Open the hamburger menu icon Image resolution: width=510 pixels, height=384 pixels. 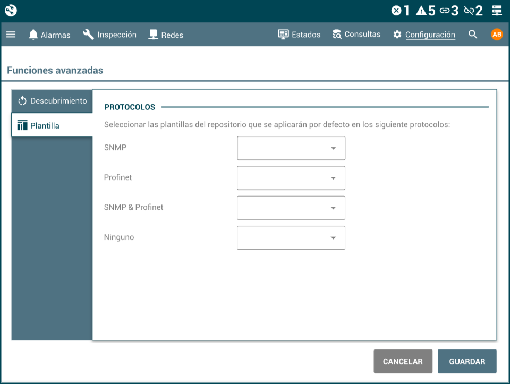coord(11,35)
